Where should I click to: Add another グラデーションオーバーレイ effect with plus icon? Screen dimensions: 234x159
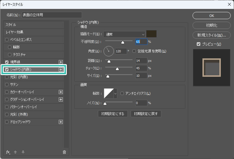tap(61, 99)
